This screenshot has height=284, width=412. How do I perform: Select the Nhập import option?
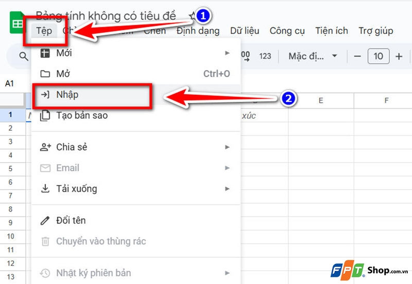135,95
